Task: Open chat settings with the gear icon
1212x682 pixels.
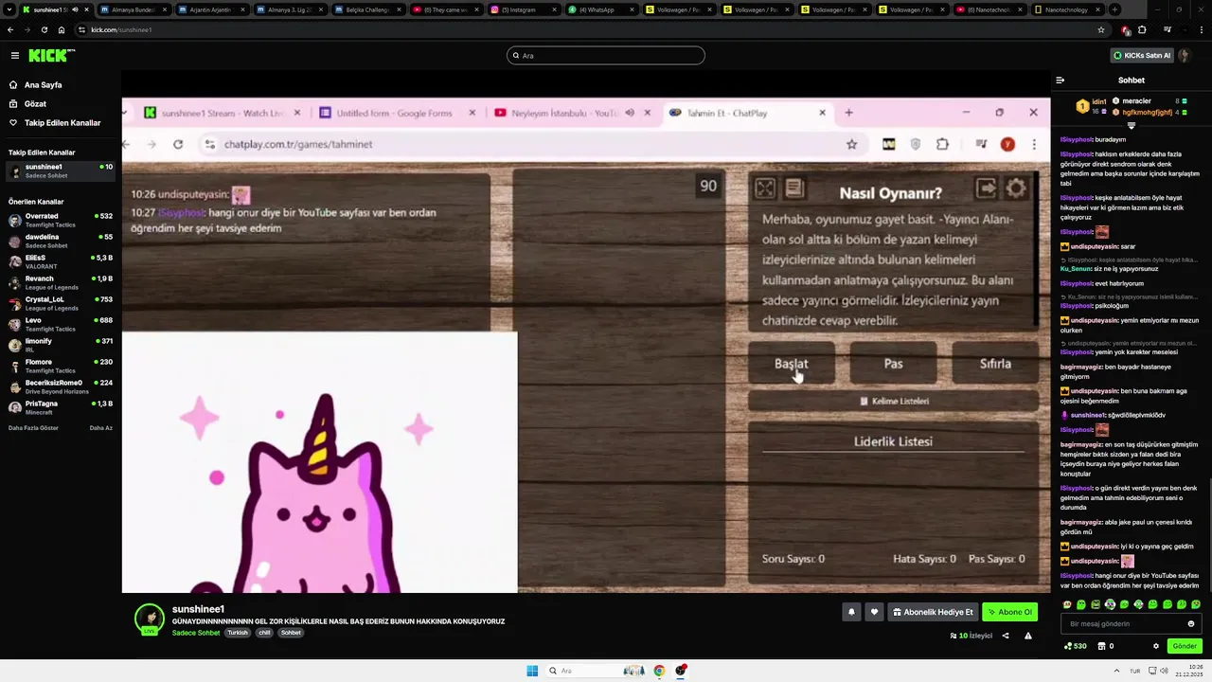Action: [1156, 646]
